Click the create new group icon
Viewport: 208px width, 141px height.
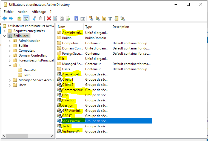click(x=97, y=18)
